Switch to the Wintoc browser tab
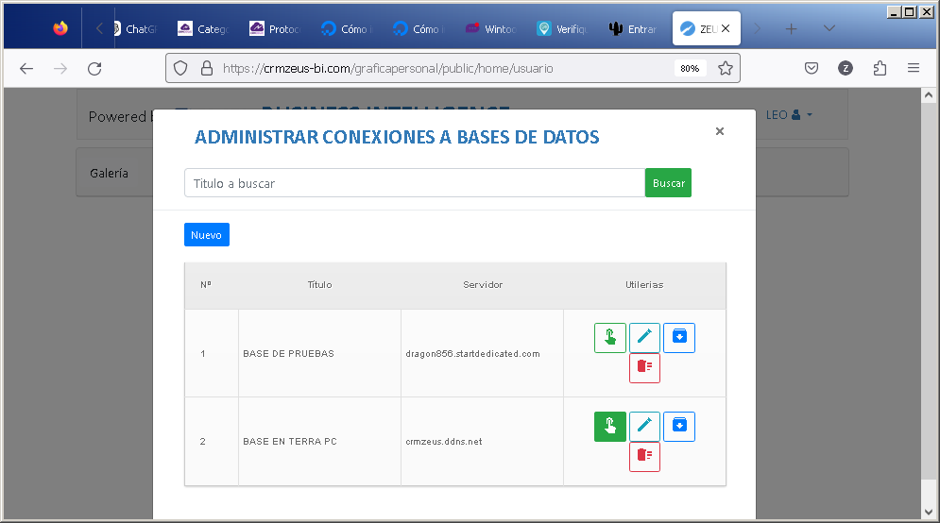 [491, 29]
